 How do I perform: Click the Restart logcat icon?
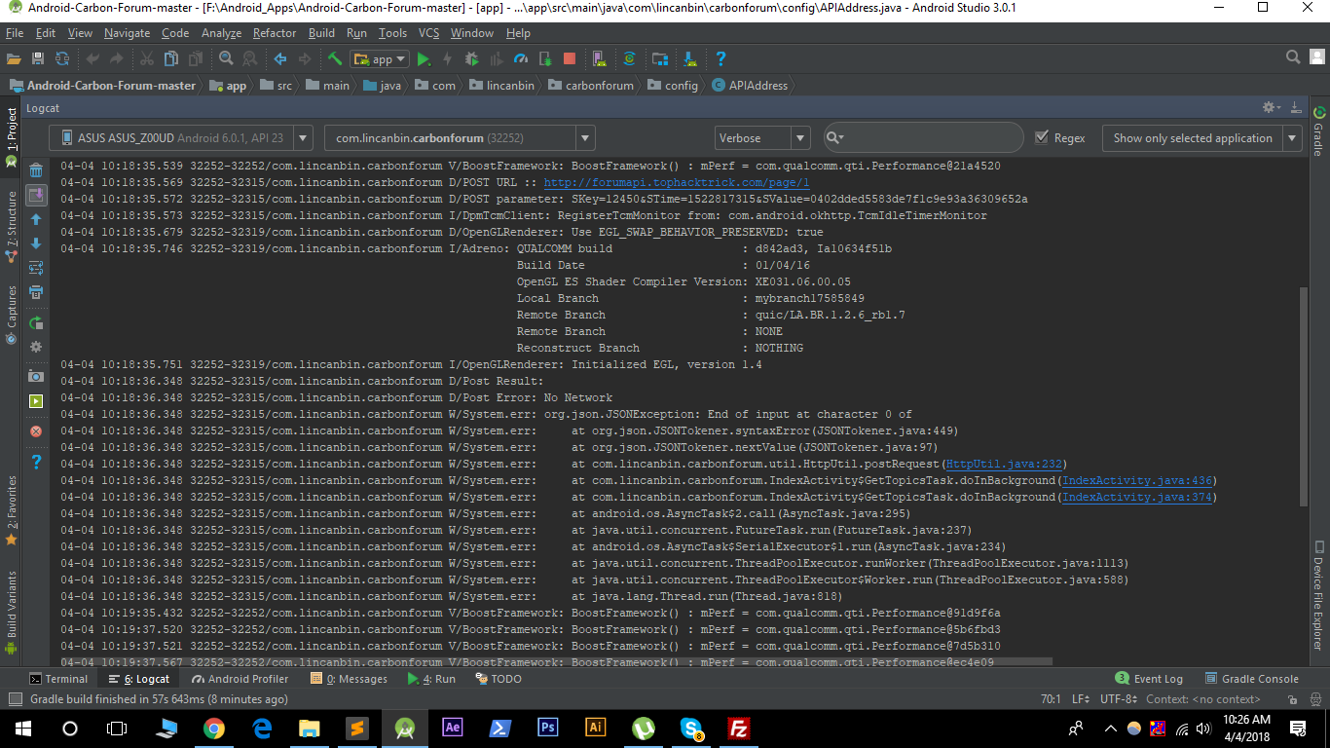[36, 322]
